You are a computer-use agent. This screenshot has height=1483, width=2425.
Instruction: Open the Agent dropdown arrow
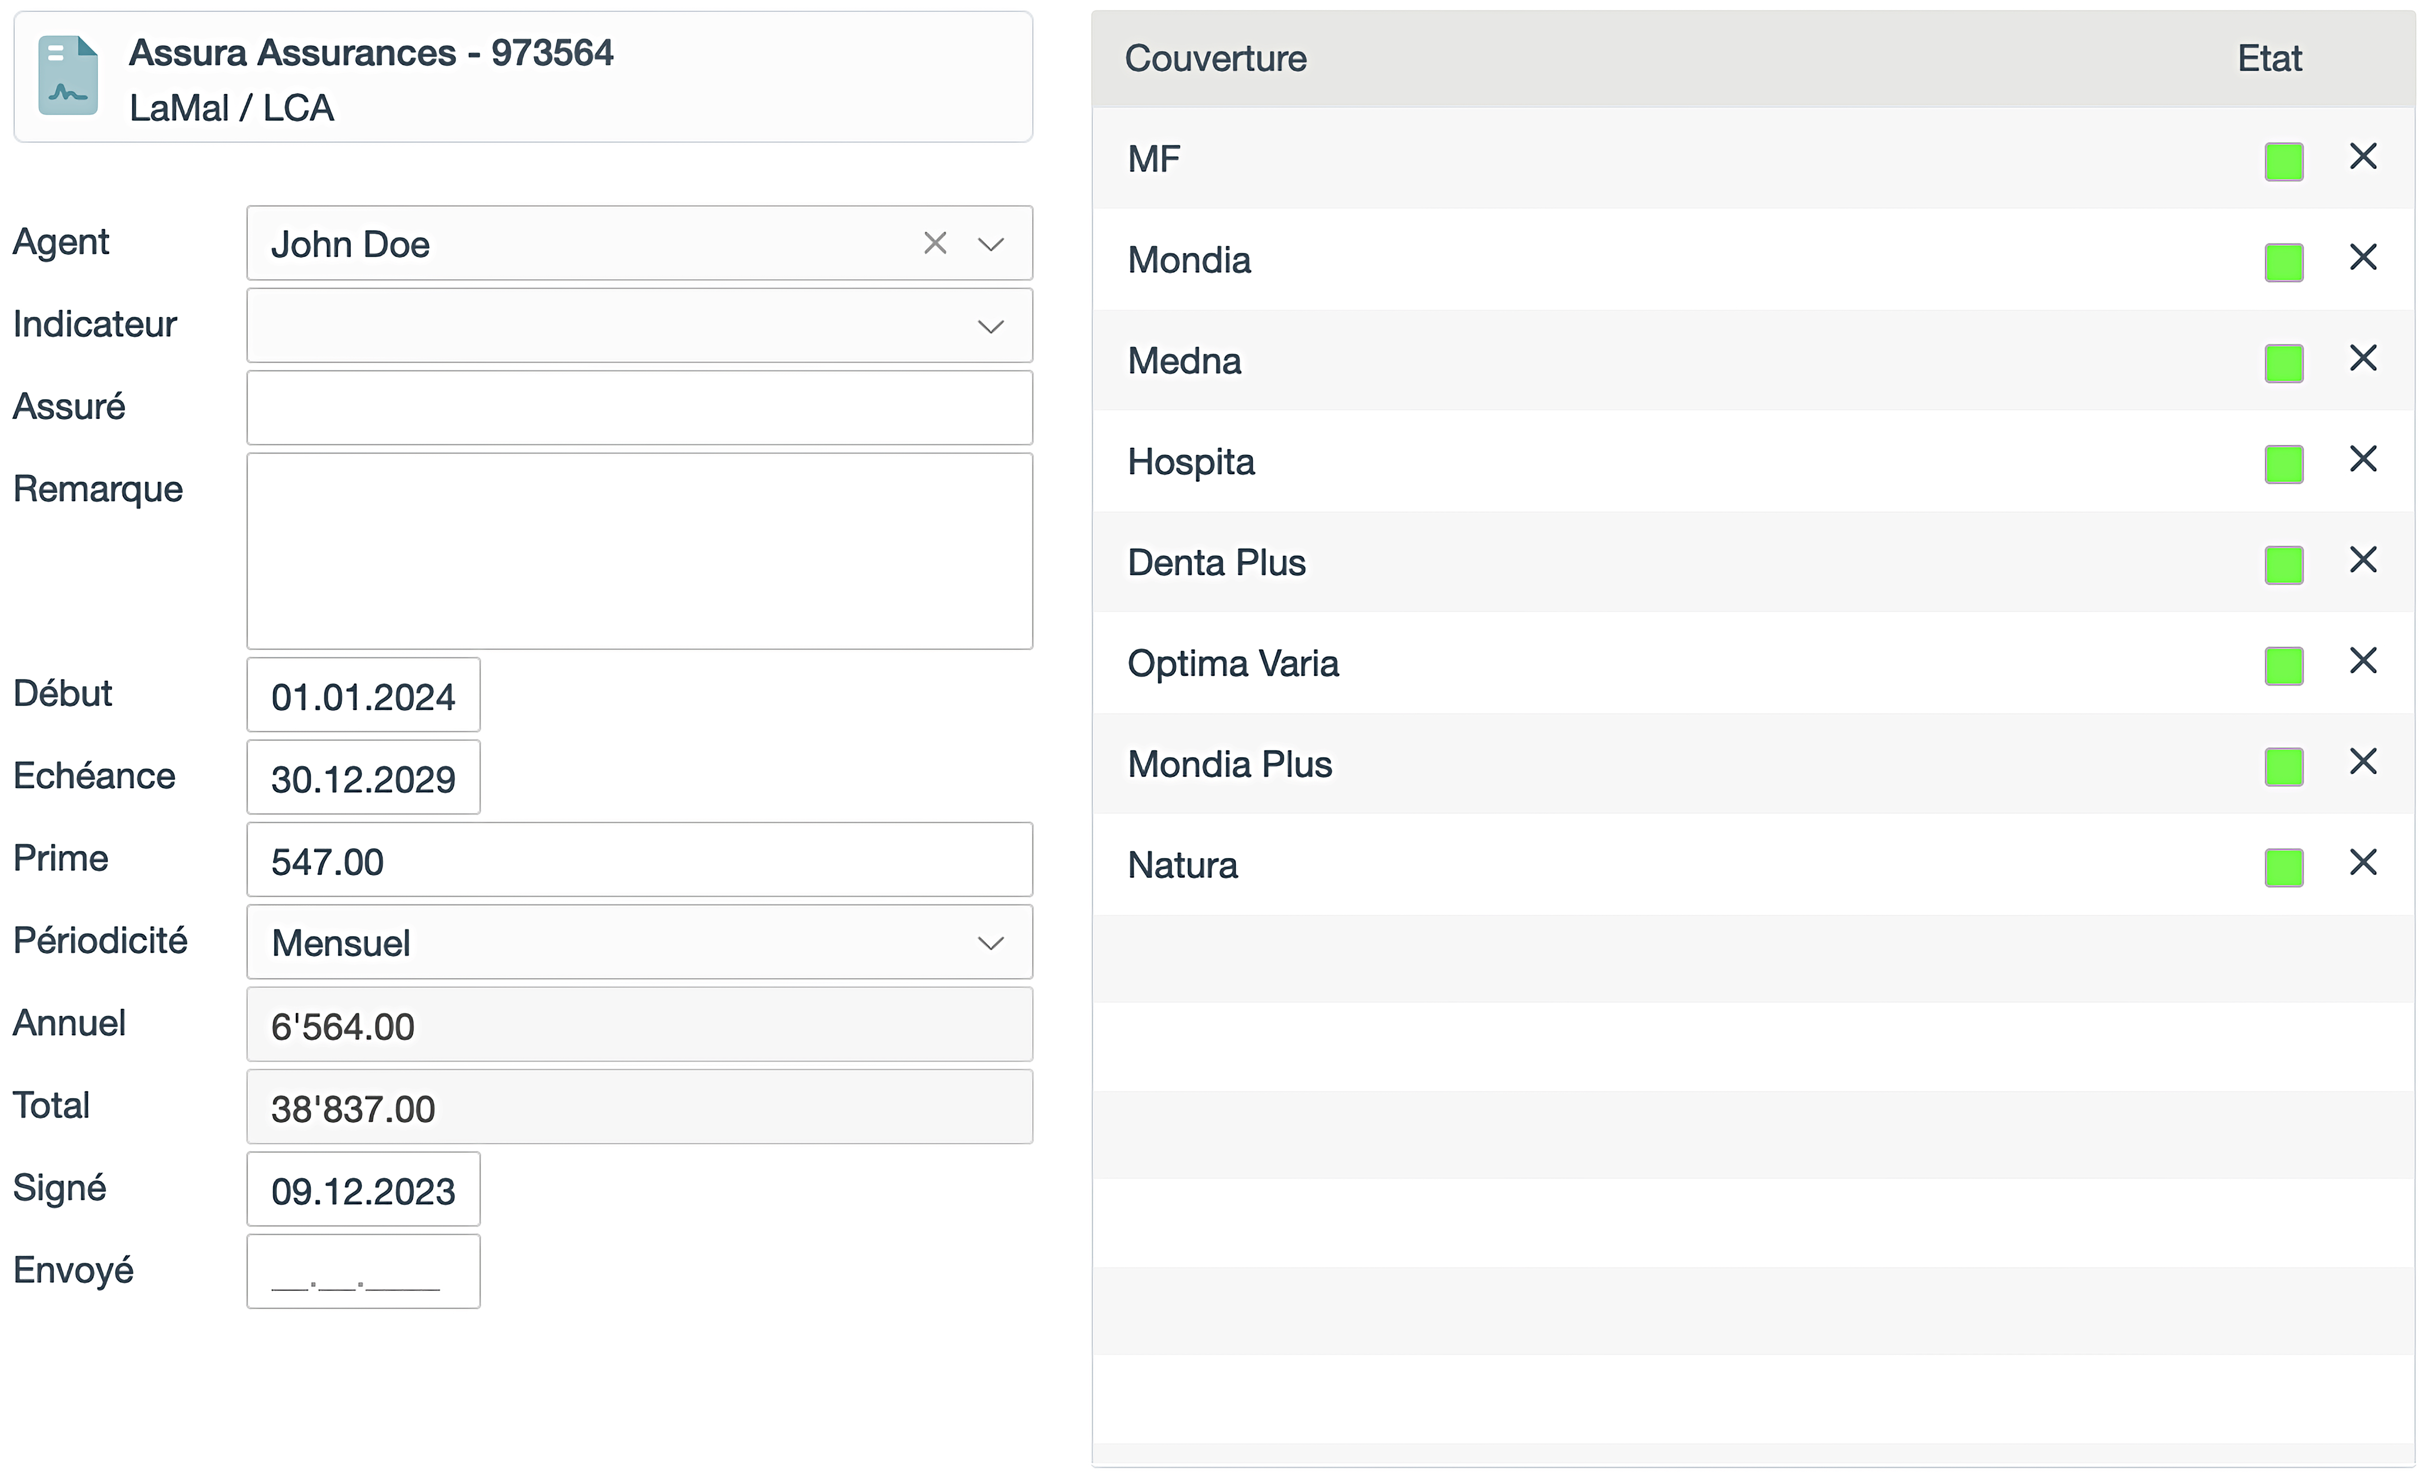[x=991, y=244]
